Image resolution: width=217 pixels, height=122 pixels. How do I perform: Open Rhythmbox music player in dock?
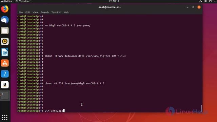point(5,41)
